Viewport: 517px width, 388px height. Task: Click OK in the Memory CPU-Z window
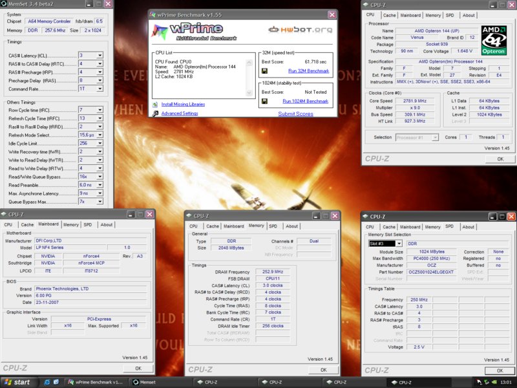coord(324,370)
